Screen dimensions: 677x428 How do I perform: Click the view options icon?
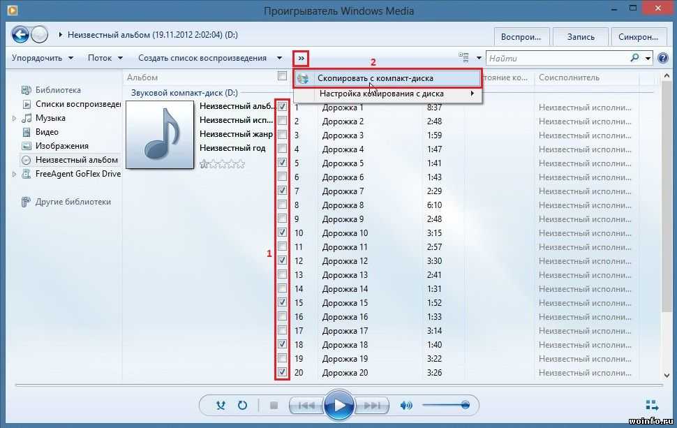[463, 57]
